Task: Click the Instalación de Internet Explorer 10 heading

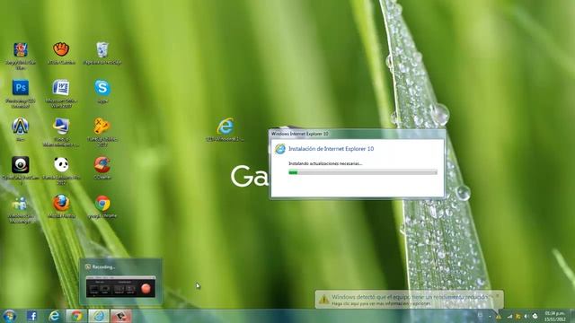Action: pyautogui.click(x=332, y=149)
